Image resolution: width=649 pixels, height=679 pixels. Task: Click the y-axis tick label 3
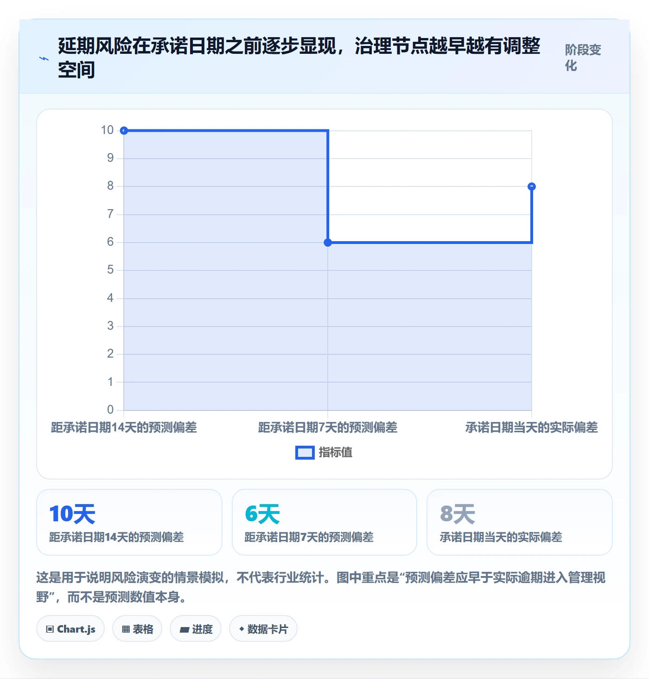point(110,326)
